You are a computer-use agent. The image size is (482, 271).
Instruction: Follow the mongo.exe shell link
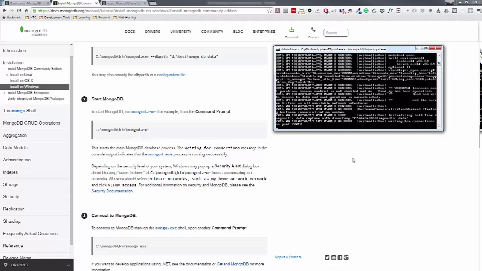[x=166, y=228]
